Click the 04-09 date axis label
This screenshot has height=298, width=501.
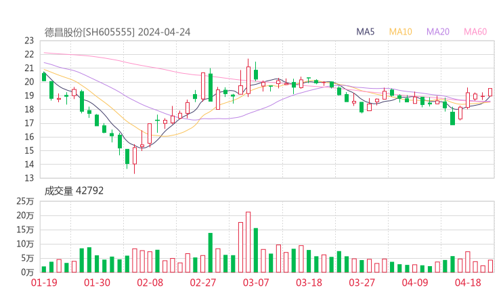point(415,282)
